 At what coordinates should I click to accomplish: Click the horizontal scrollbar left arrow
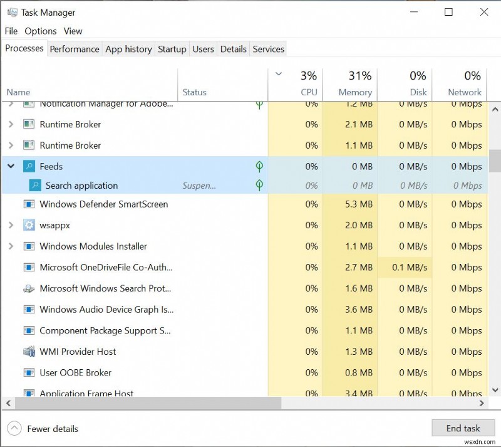(x=8, y=403)
